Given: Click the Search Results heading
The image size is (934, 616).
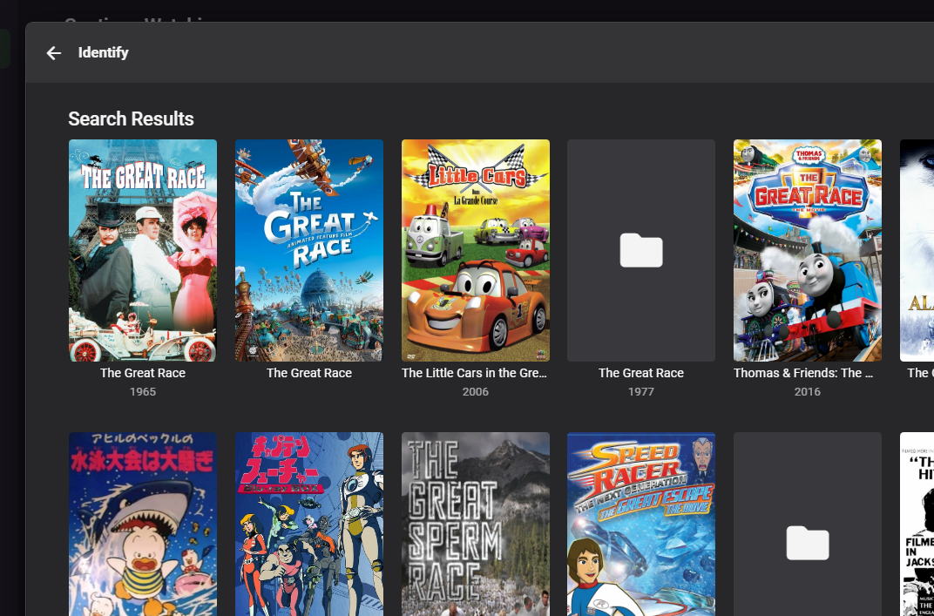Looking at the screenshot, I should [131, 118].
